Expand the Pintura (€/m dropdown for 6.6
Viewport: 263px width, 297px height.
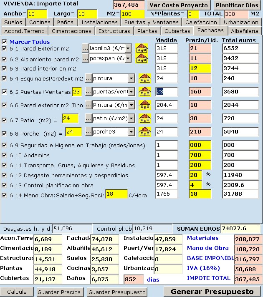pyautogui.click(x=131, y=105)
